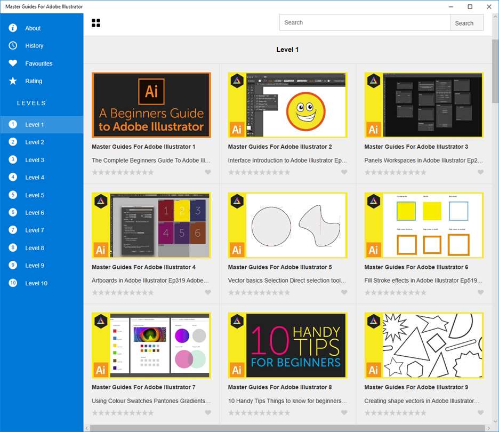Click description 'Interface Introduction to Adobe Illustrator Ep...'

(x=287, y=161)
